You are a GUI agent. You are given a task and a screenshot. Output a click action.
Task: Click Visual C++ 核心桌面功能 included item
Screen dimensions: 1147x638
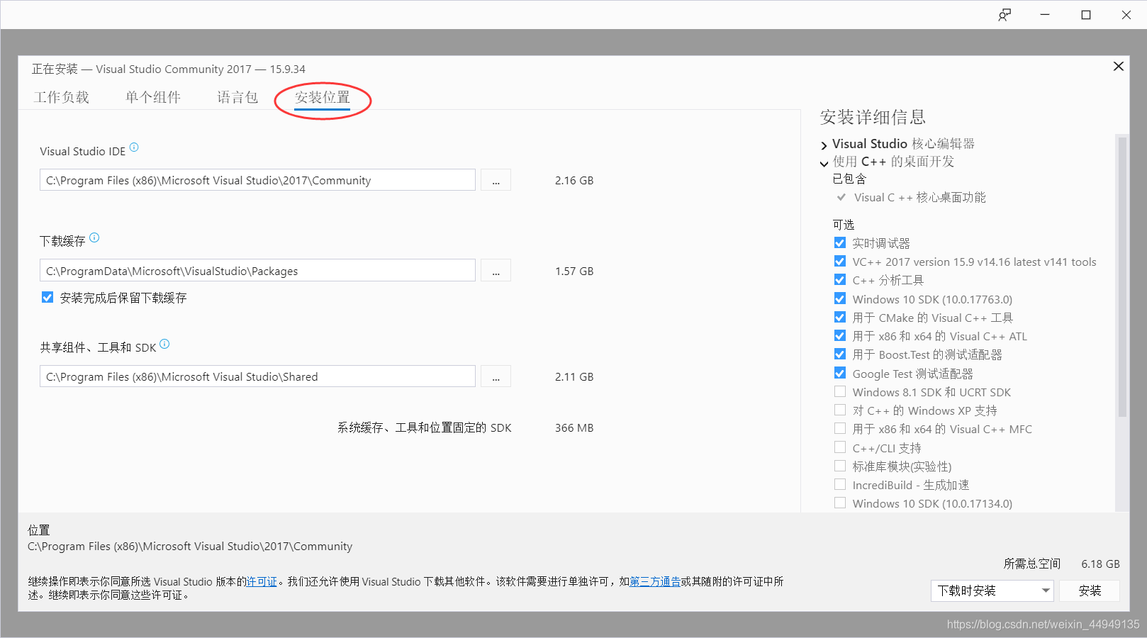coord(919,197)
